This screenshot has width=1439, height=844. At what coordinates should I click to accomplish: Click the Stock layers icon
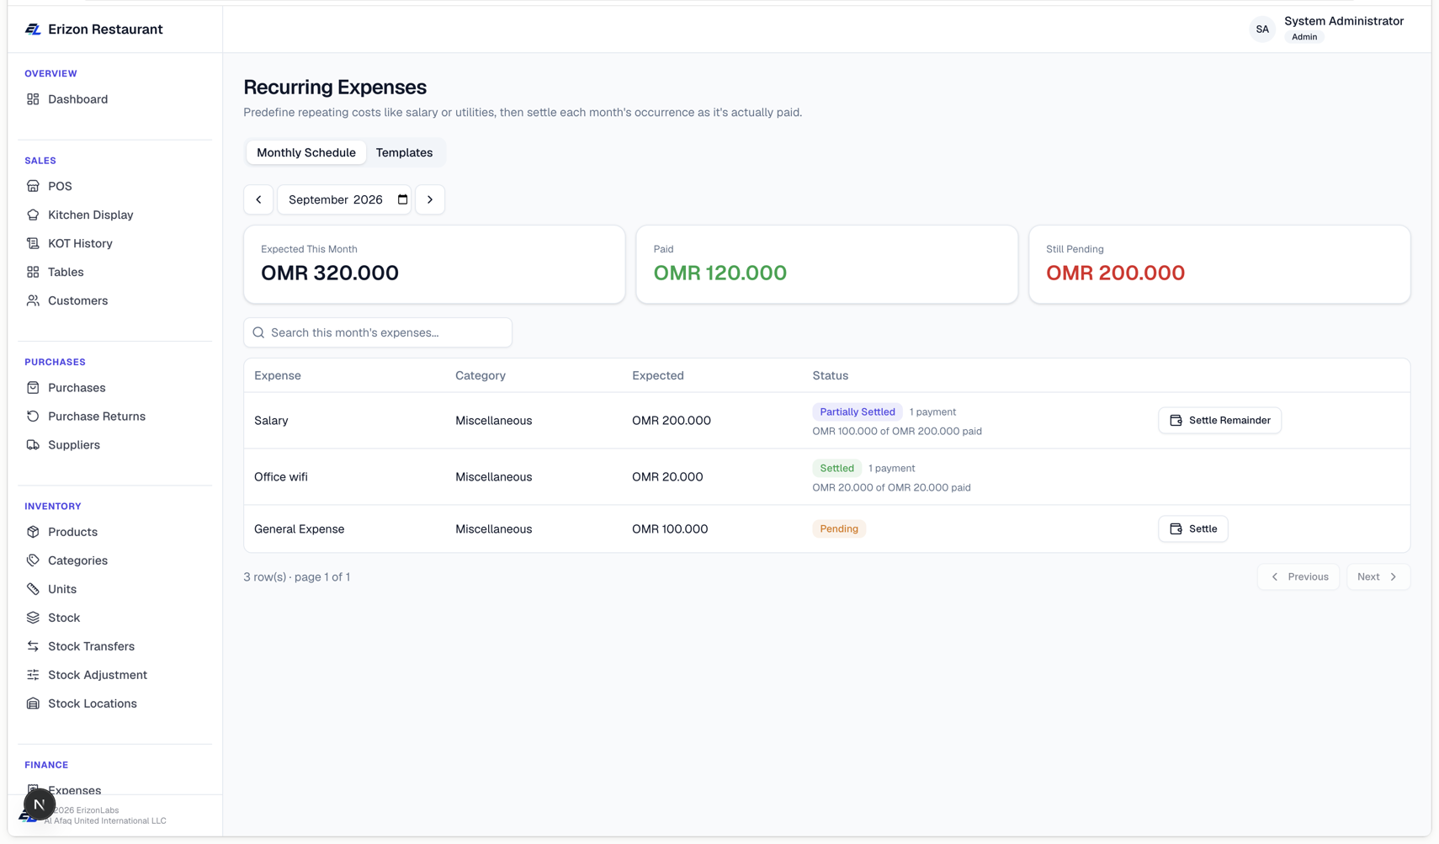(33, 618)
